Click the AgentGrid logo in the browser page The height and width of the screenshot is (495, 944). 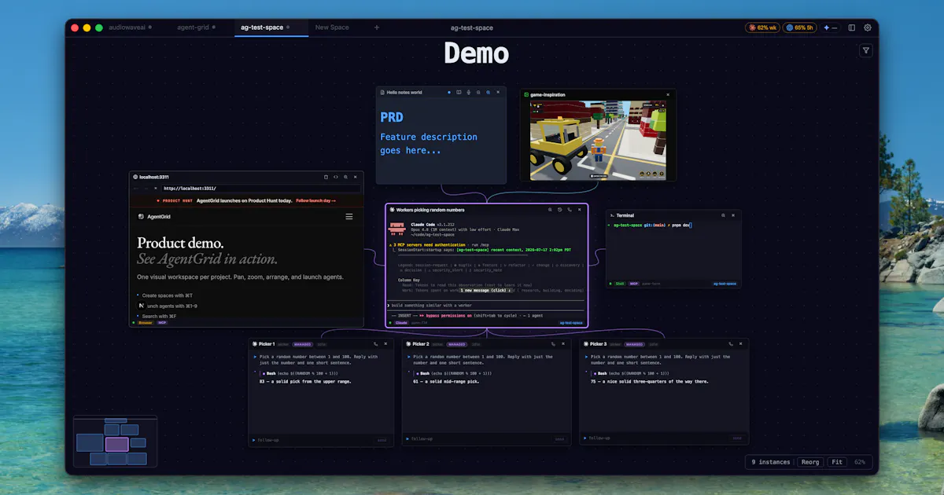coord(154,216)
